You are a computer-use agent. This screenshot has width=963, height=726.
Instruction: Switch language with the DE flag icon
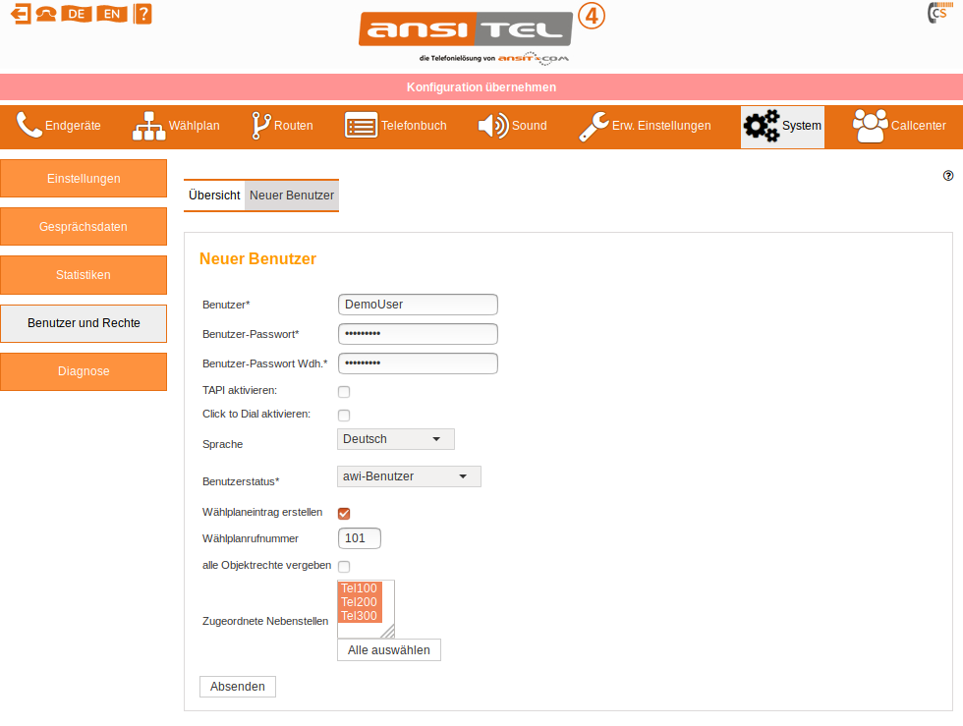pos(76,14)
